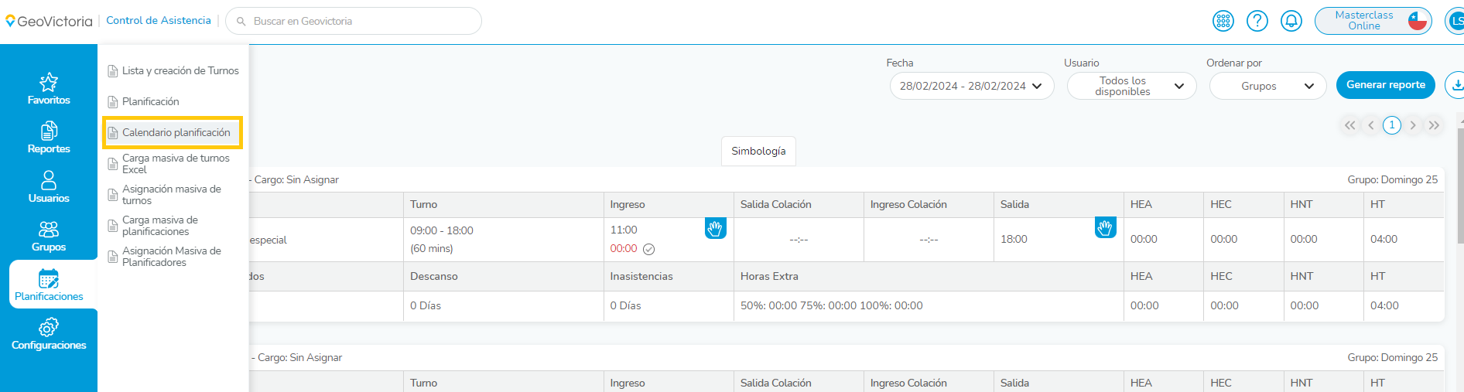Image resolution: width=1464 pixels, height=392 pixels.
Task: Open the help question mark icon
Action: 1257,21
